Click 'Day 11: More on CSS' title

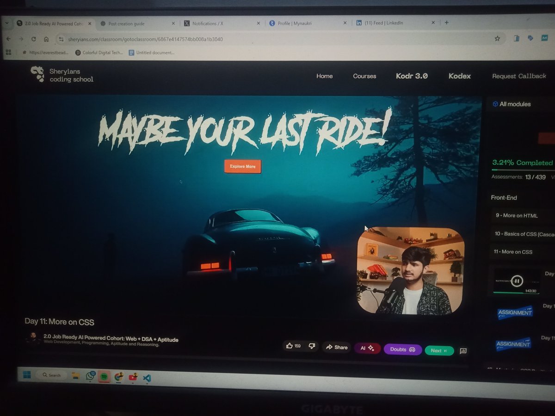59,322
